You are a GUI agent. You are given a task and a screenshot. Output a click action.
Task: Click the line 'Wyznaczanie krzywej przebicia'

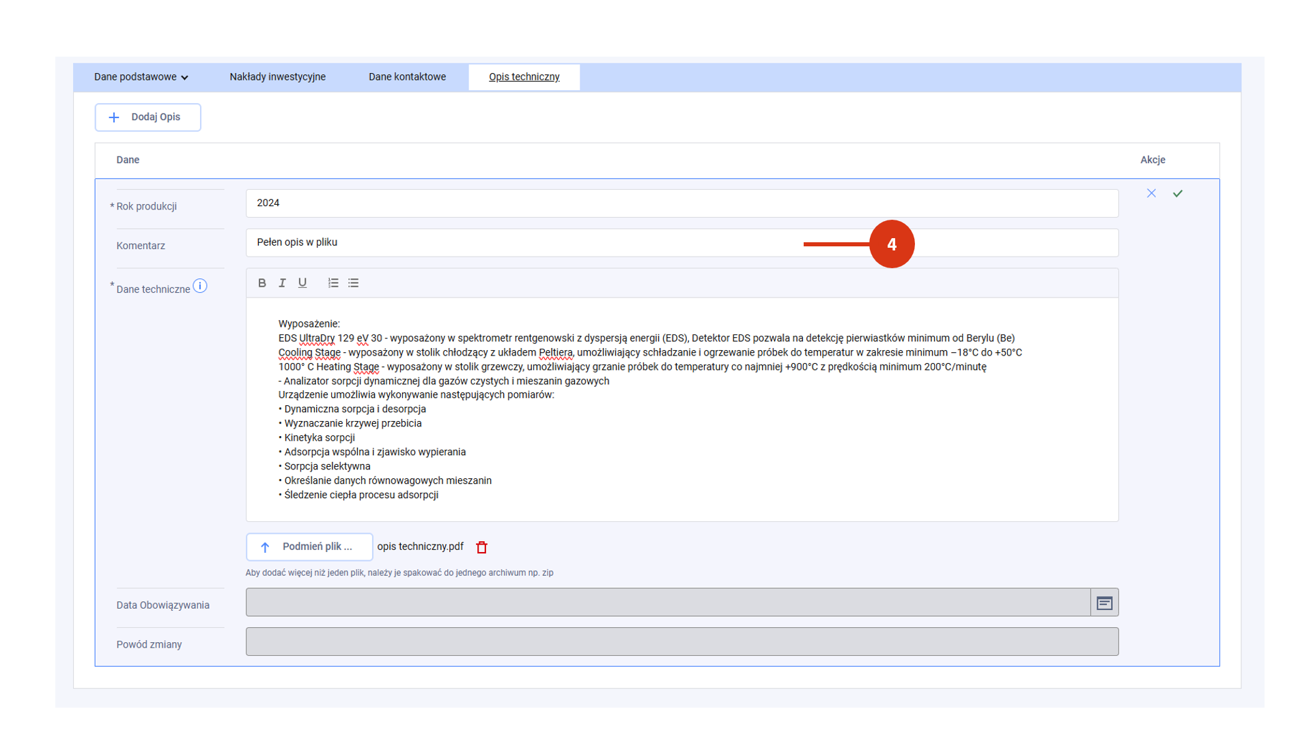coord(350,424)
